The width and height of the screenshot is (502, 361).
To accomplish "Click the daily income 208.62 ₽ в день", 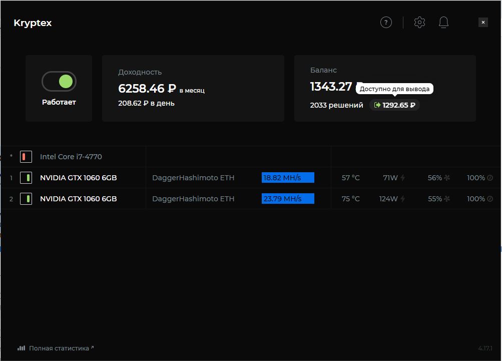I will pyautogui.click(x=146, y=103).
